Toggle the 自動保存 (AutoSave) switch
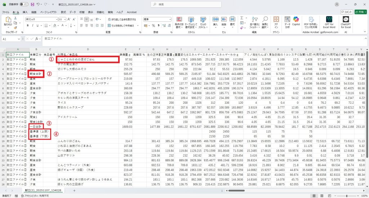Screen dimensions: 369x198 [x=25, y=5]
